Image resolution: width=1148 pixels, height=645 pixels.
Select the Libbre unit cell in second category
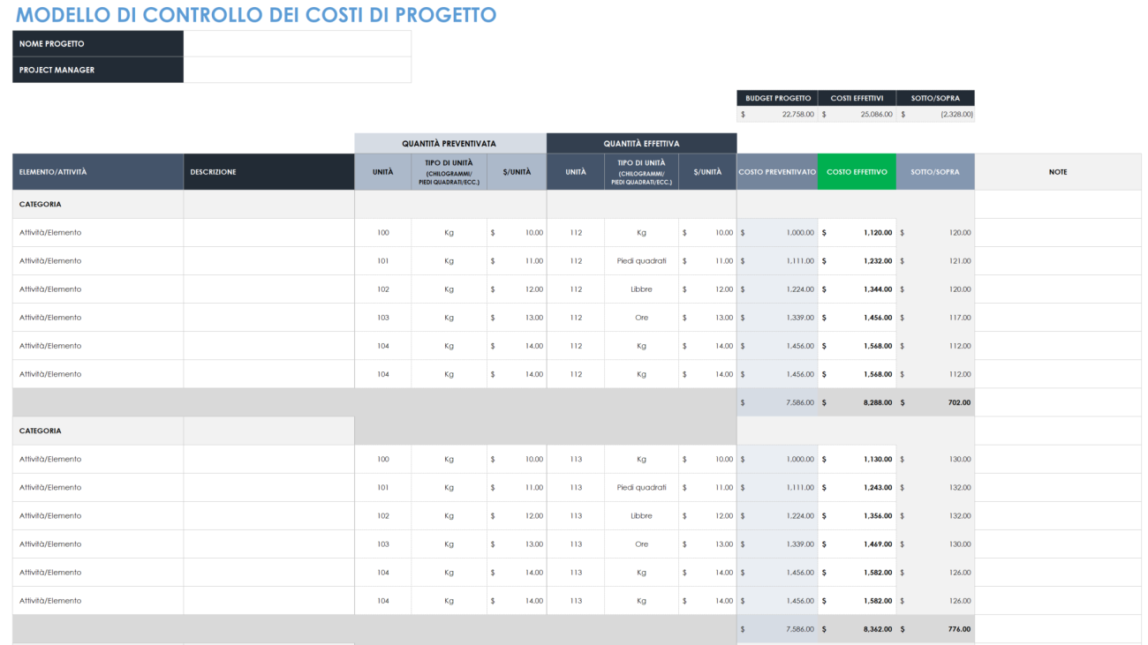pyautogui.click(x=641, y=515)
